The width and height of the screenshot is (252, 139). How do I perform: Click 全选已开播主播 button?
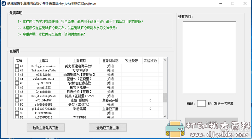click(108, 128)
